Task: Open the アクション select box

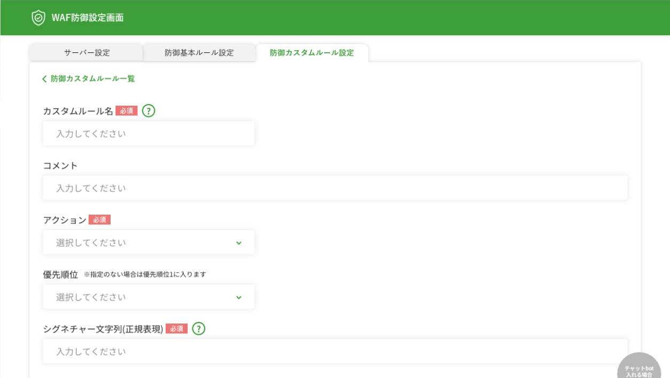Action: pos(149,243)
